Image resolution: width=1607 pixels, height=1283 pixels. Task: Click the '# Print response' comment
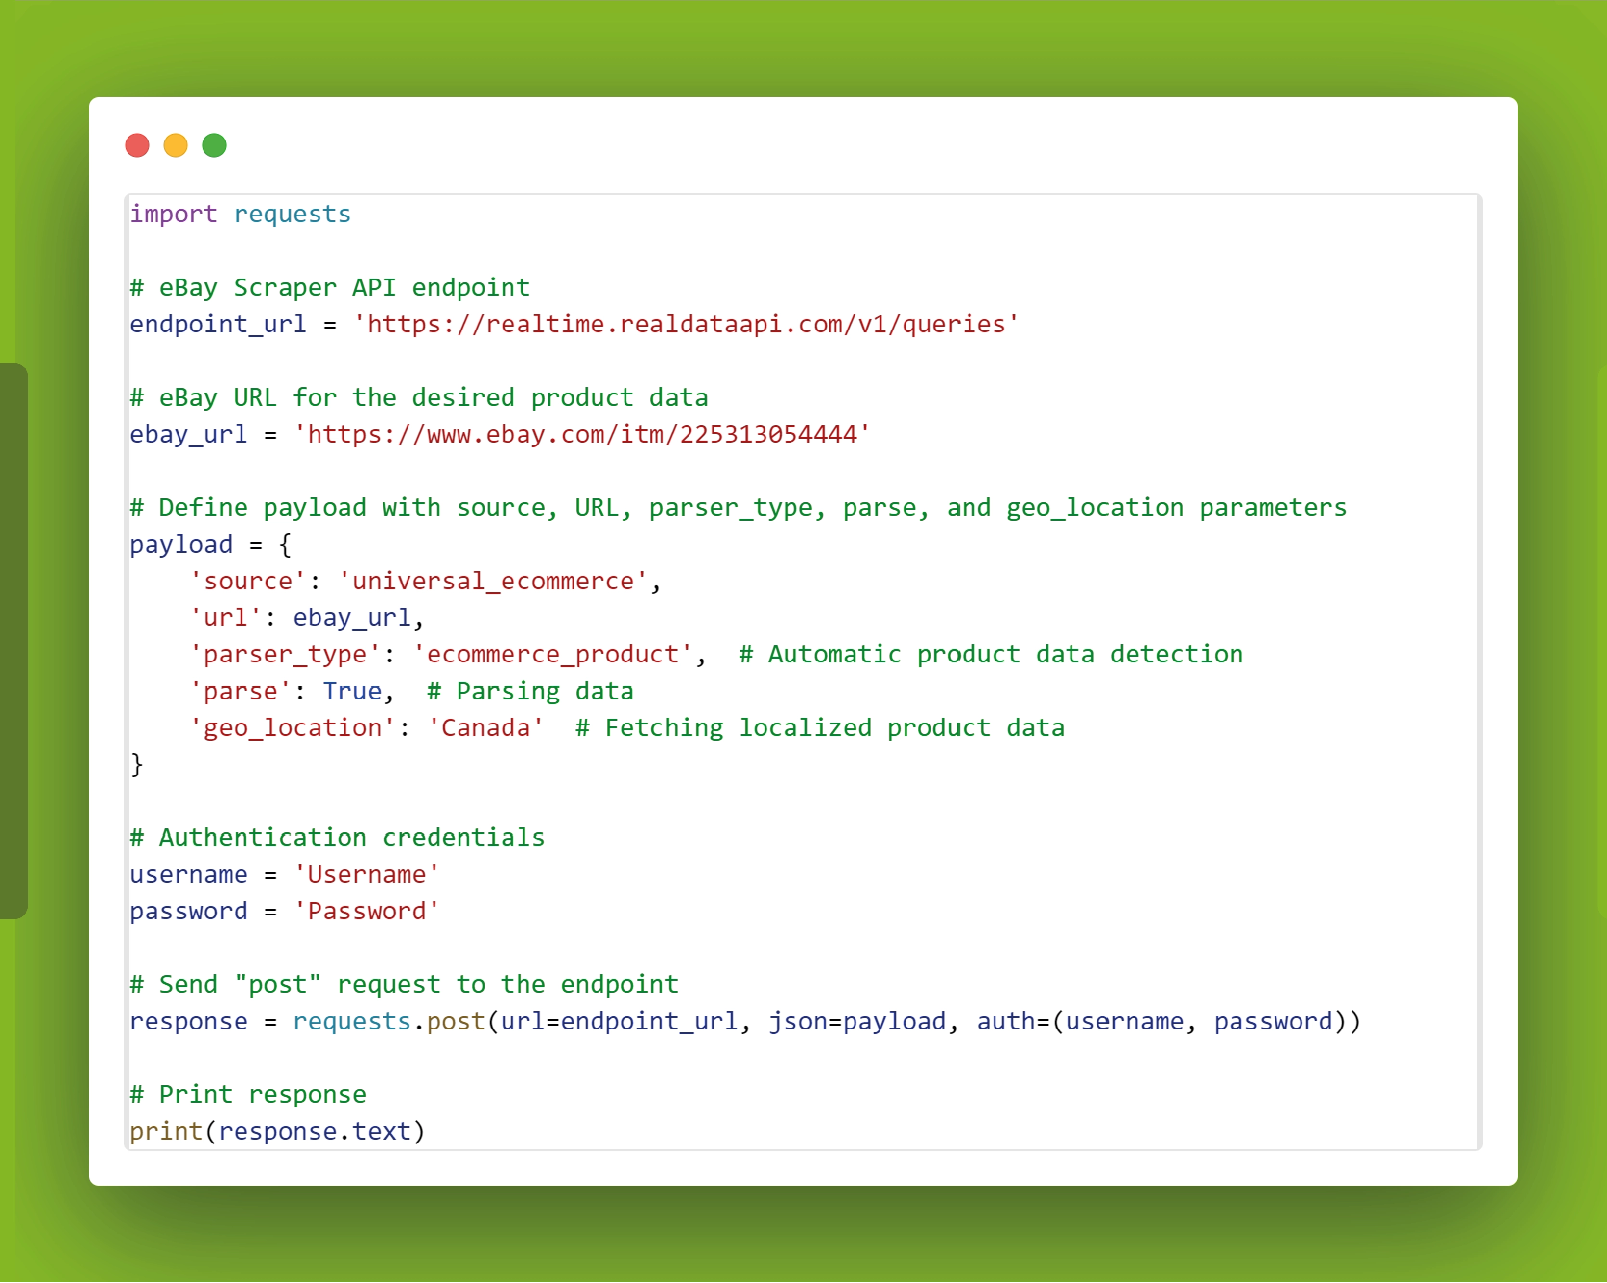[x=247, y=1094]
